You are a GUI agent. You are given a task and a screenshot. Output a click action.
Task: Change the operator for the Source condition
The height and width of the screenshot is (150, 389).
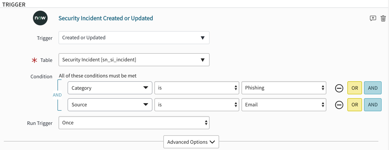(197, 105)
